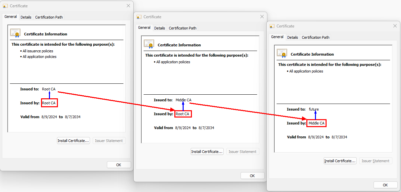The width and height of the screenshot is (401, 192).
Task: Click Issuer Statement in the Middle CA window
Action: click(243, 152)
